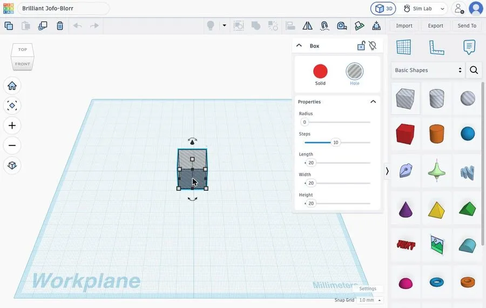Click the Export button

point(435,26)
